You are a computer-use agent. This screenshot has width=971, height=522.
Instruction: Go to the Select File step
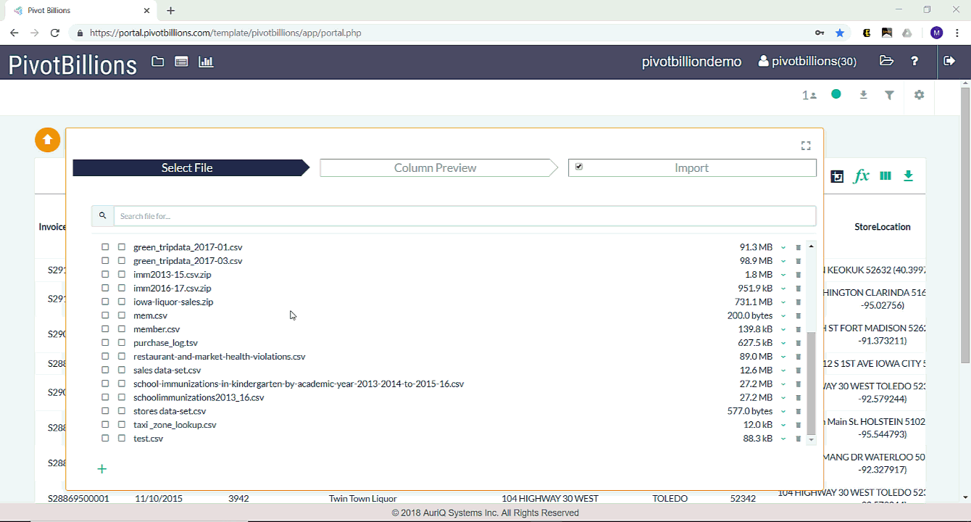pos(191,167)
